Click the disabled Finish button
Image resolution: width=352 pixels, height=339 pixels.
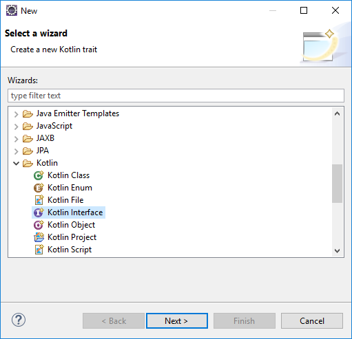(x=245, y=321)
